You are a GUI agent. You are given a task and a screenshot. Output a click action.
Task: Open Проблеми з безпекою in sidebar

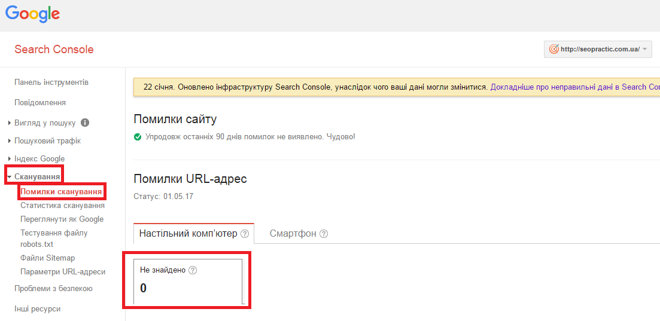click(53, 289)
